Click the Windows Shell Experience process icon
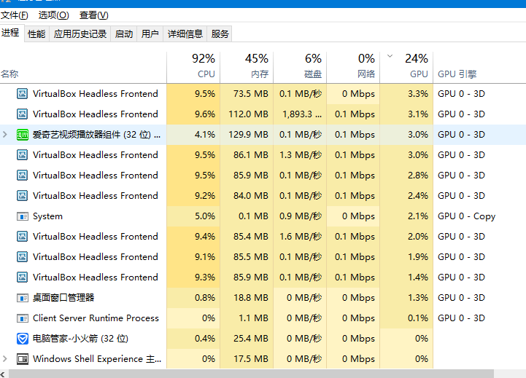Viewport: 526px width, 378px height. pos(22,359)
